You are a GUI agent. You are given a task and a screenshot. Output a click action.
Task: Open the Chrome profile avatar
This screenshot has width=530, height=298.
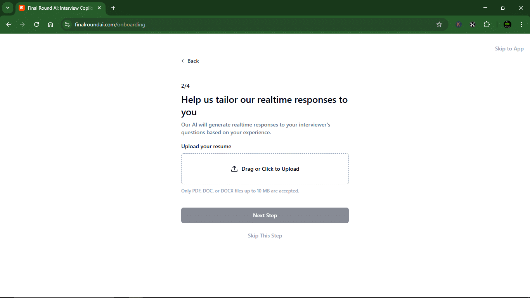point(507,24)
